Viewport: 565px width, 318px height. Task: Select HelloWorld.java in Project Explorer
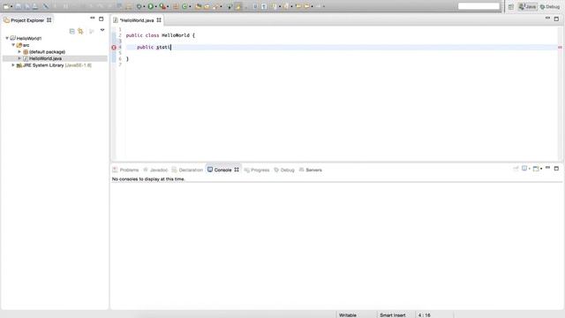click(x=45, y=58)
